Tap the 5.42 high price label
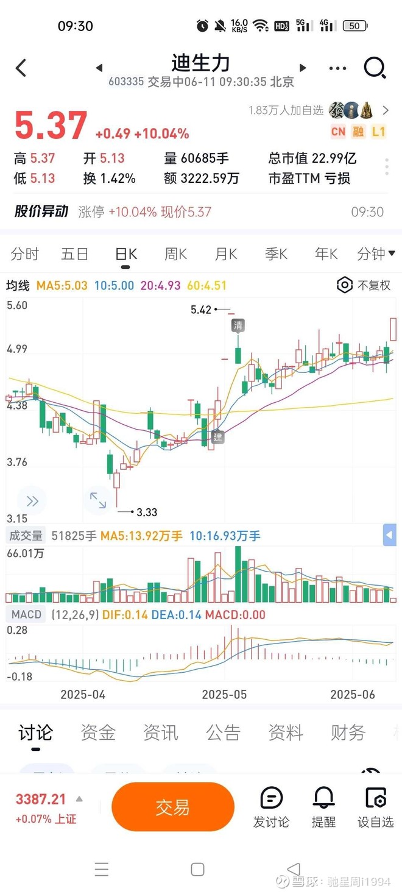The image size is (402, 894). [x=201, y=310]
